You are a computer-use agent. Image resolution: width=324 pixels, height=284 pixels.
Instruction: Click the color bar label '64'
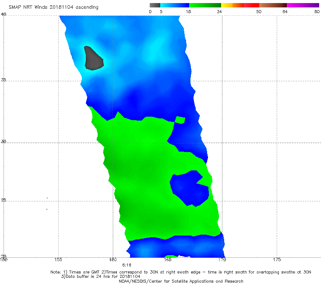[x=285, y=11]
